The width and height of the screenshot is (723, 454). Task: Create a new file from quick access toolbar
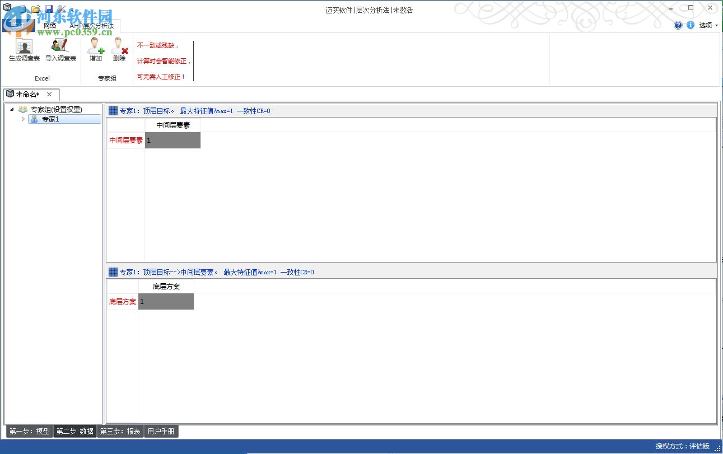(22, 9)
